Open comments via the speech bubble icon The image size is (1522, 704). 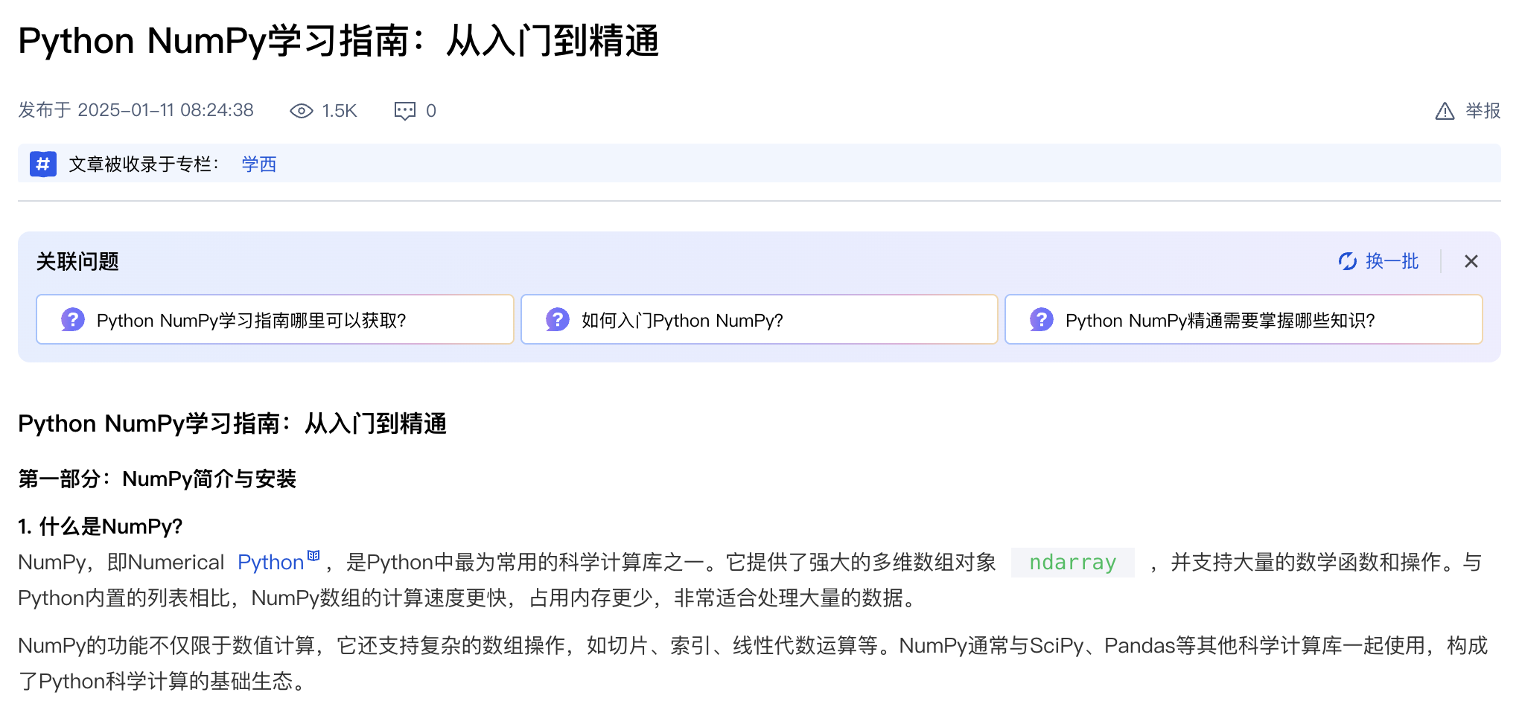[404, 111]
